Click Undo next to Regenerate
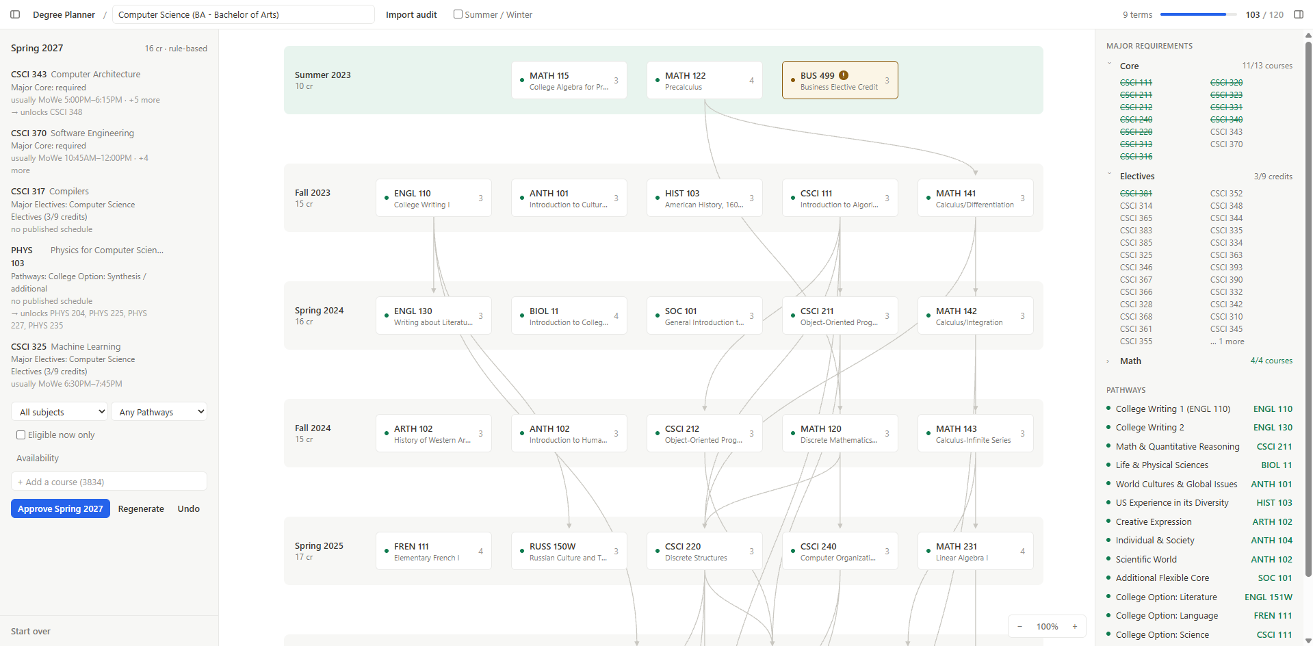 189,508
